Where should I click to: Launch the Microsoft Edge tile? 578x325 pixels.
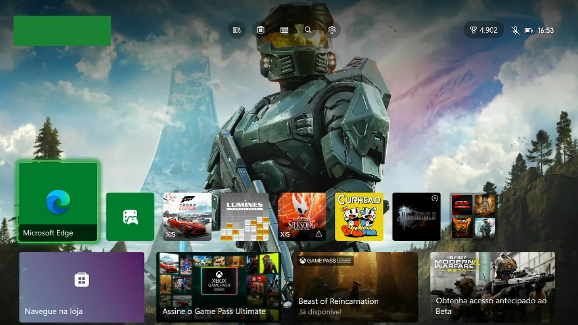click(x=58, y=202)
